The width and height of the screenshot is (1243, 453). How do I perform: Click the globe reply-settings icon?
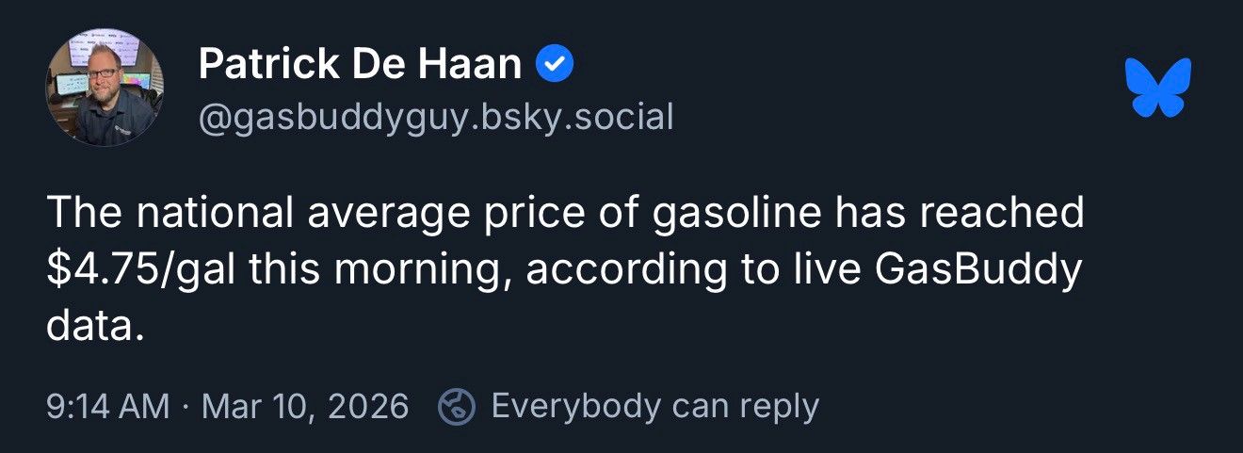coord(457,406)
